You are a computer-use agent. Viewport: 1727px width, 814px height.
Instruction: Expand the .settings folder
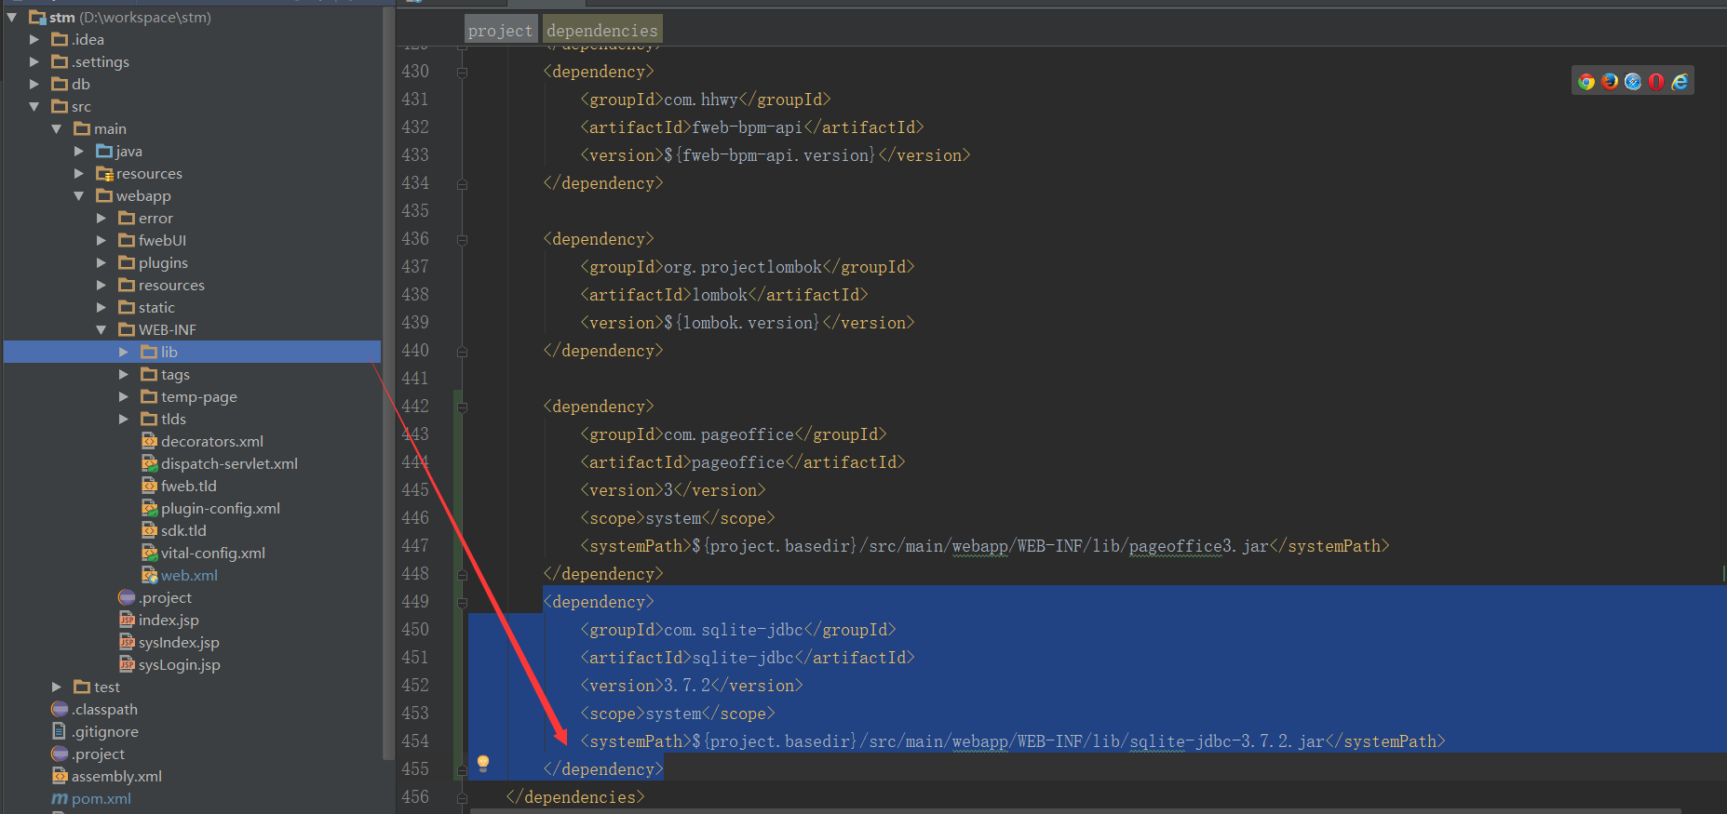point(34,61)
